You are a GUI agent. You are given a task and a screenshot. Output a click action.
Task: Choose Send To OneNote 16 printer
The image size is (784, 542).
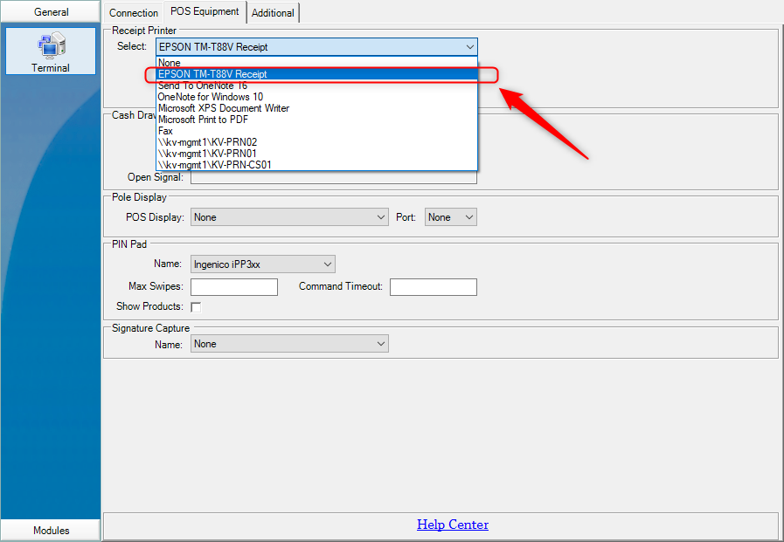(x=316, y=86)
